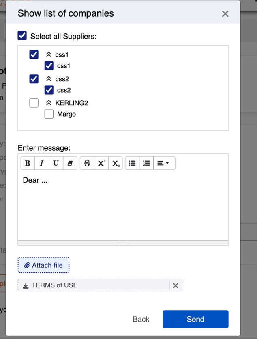The image size is (257, 339).
Task: Apply strikethrough to message text
Action: pos(87,163)
